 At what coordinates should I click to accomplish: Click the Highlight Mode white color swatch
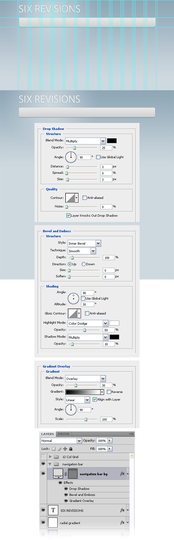tap(114, 323)
